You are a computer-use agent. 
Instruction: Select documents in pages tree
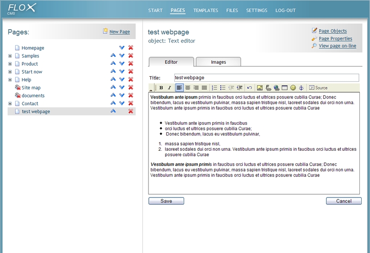tap(33, 96)
